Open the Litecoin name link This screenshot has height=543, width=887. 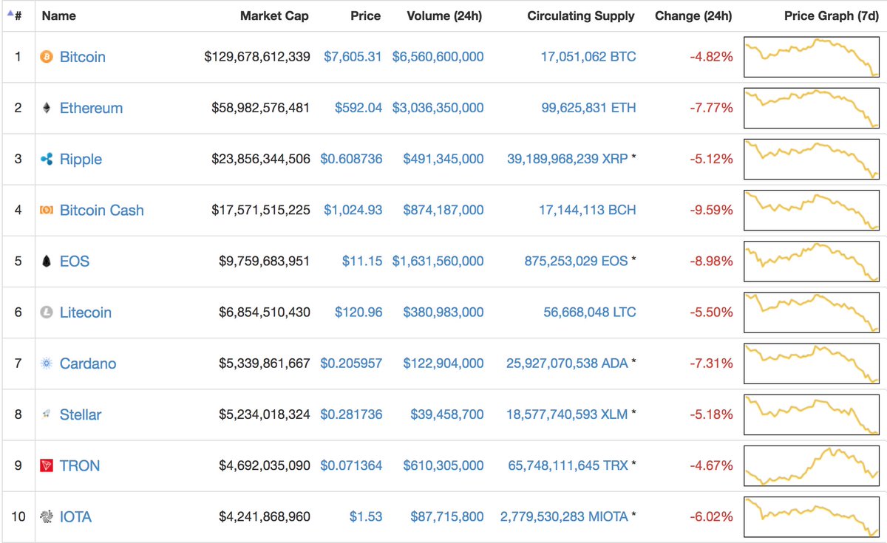click(86, 312)
